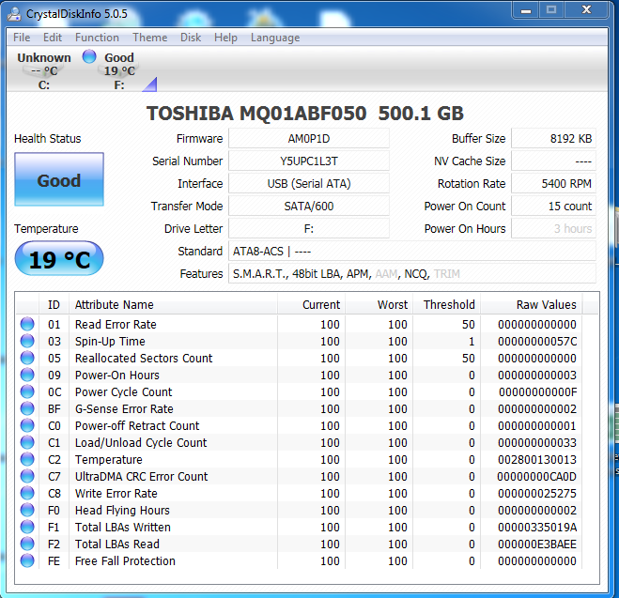
Task: Click the Serial Number field Y5UPC1L3T
Action: [309, 161]
